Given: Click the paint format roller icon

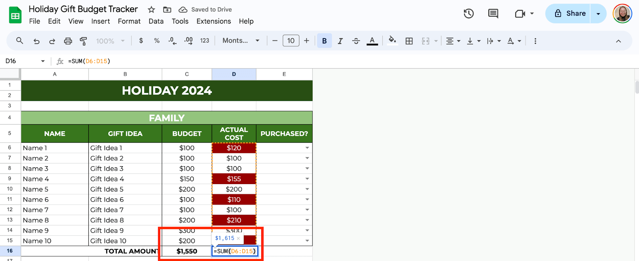Looking at the screenshot, I should coord(83,41).
